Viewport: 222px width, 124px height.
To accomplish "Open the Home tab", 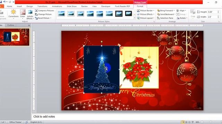I will [9, 6].
